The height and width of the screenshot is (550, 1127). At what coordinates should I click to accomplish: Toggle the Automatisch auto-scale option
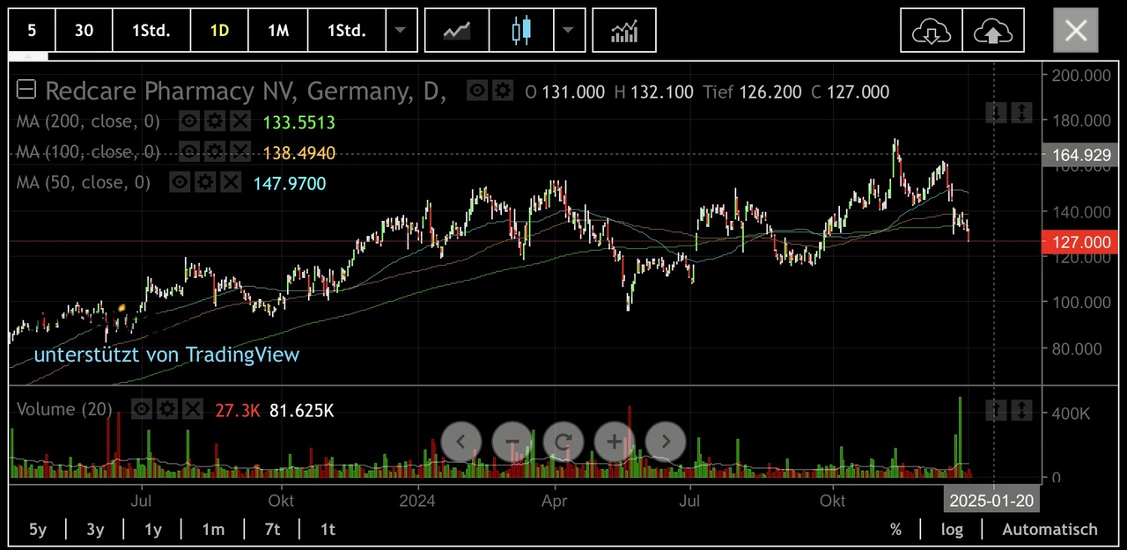click(1050, 530)
